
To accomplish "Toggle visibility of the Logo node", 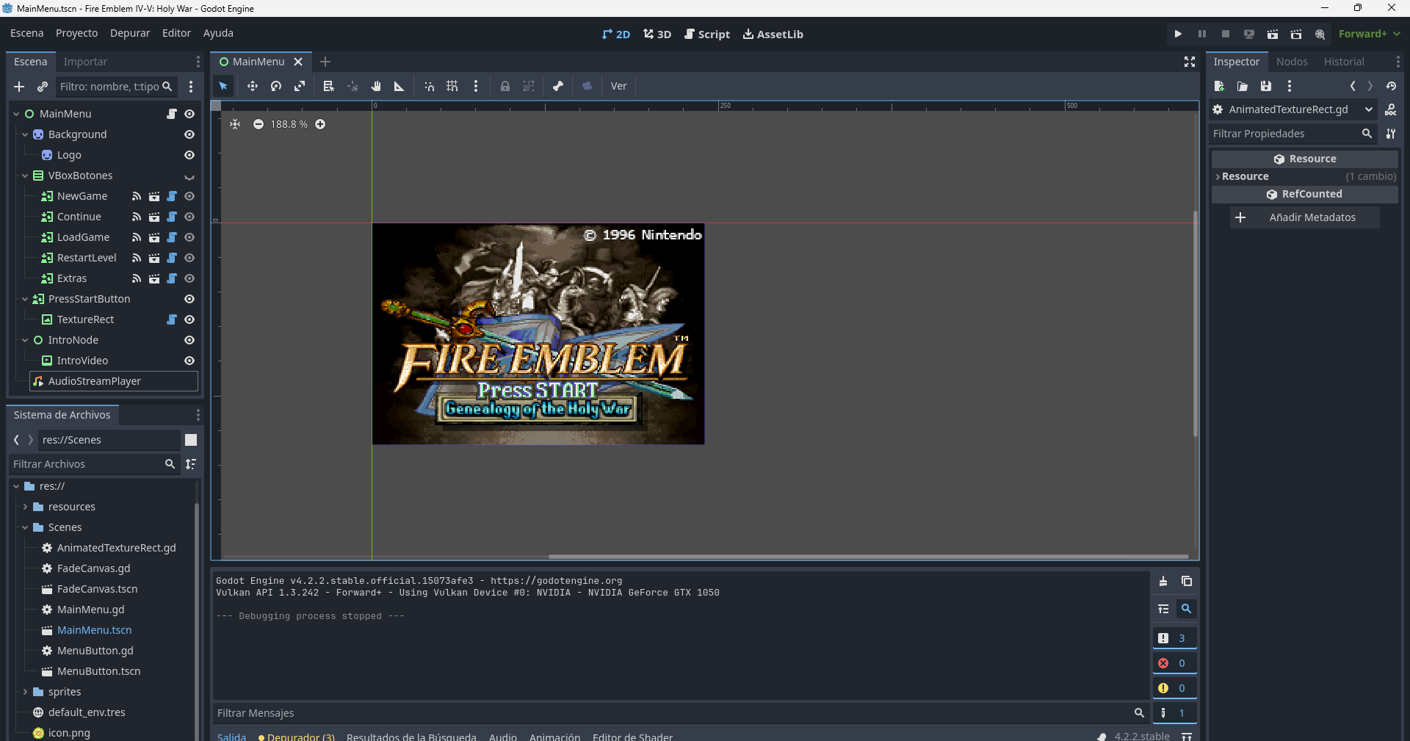I will (189, 155).
